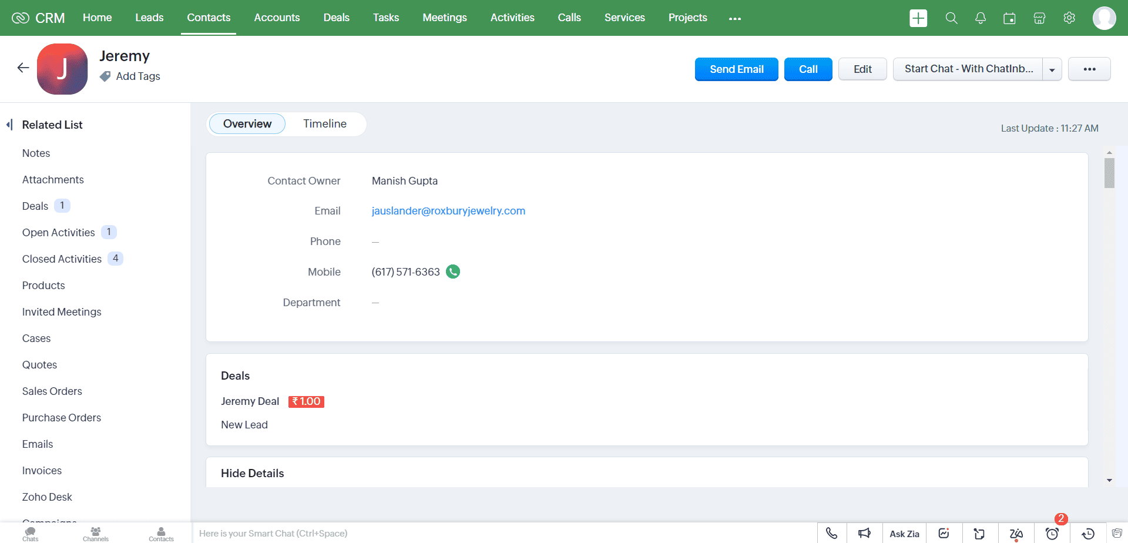Screen dimensions: 1128x543
Task: Open the Start Chat dropdown arrow
Action: point(1052,69)
